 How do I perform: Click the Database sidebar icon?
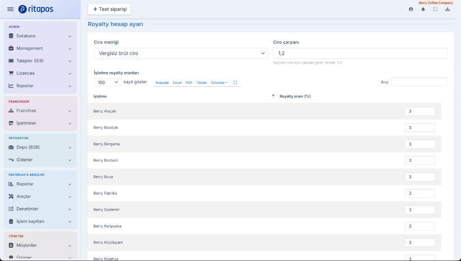click(11, 36)
